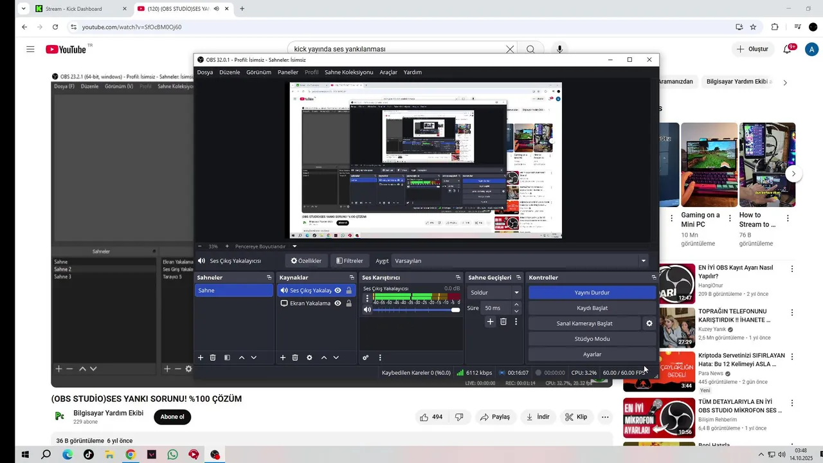823x463 pixels.
Task: Click Özellikler button in source toolbar
Action: click(306, 261)
